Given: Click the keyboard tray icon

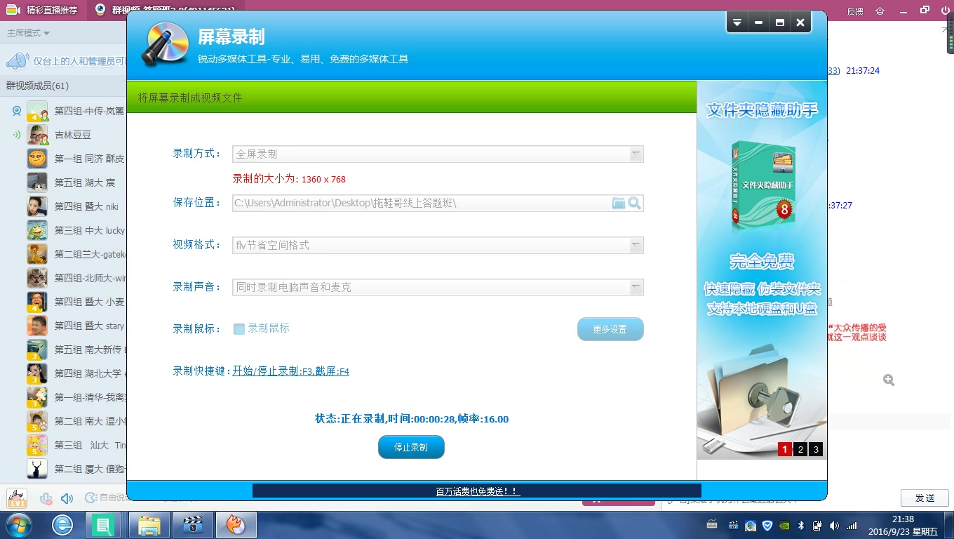Looking at the screenshot, I should (712, 525).
